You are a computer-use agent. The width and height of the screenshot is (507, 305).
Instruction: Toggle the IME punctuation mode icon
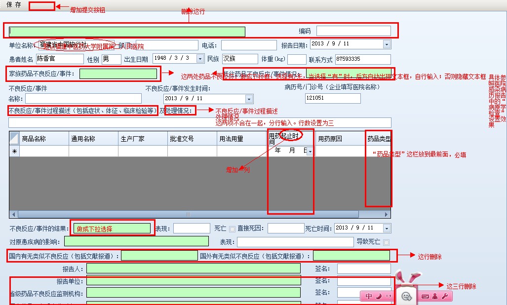point(388,296)
